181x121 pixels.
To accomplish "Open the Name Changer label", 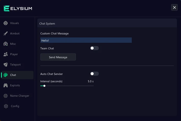I will [x=20, y=96].
